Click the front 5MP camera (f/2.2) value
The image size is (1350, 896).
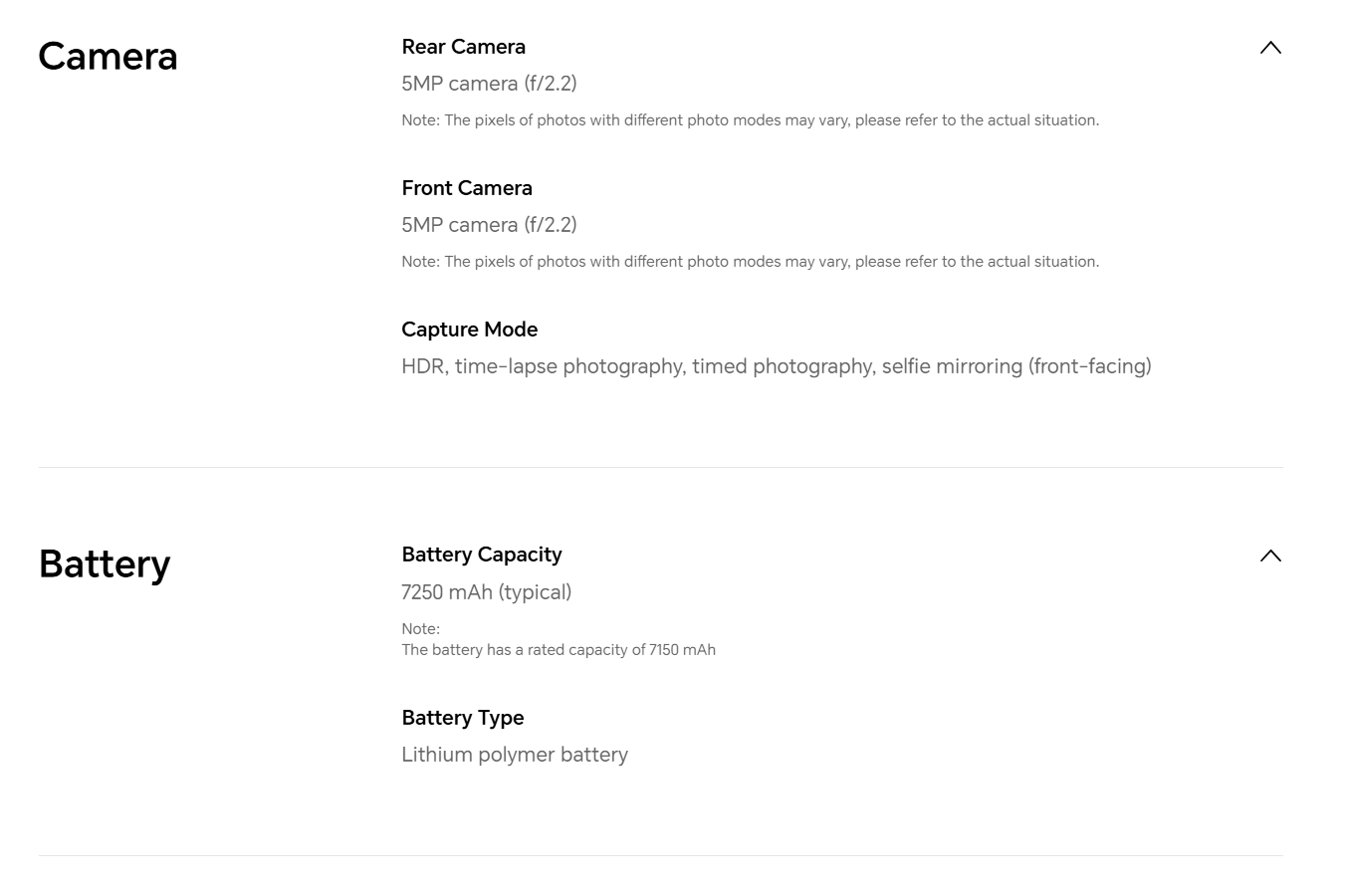coord(489,225)
